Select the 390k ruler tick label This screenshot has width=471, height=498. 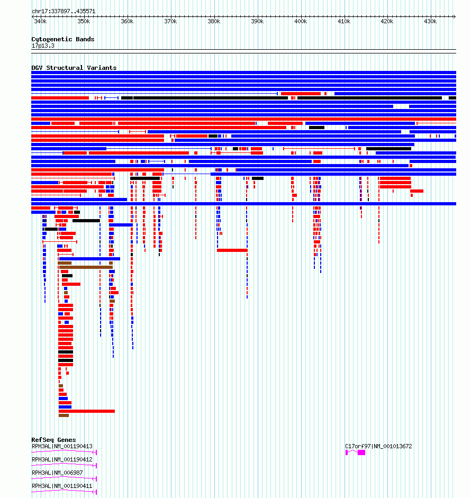point(257,21)
